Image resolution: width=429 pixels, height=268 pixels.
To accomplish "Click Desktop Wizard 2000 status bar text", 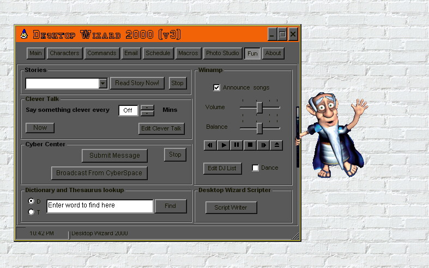I will (100, 233).
